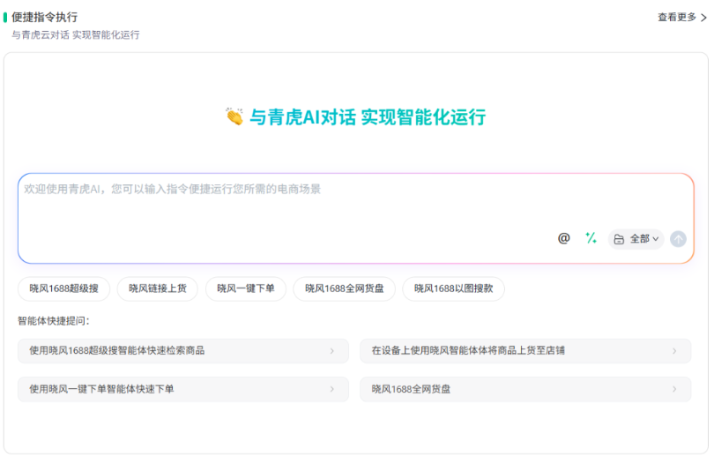Click the 晓风一键下单 chip

click(x=246, y=288)
